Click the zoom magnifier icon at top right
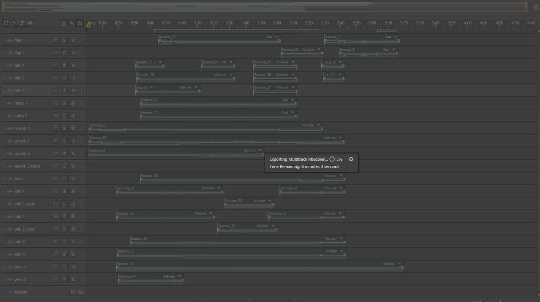The width and height of the screenshot is (540, 302). click(x=536, y=7)
